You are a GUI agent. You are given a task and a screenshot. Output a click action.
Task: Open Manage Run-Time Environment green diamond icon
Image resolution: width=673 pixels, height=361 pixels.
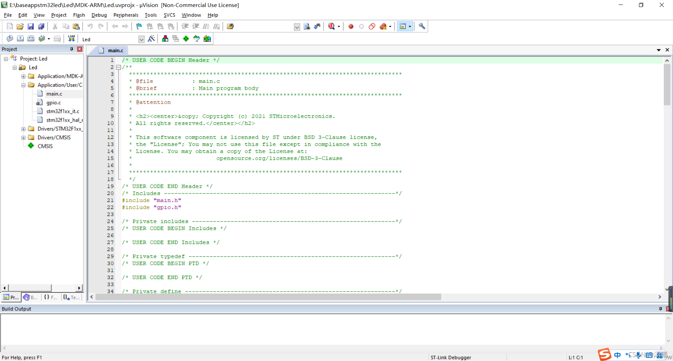(186, 39)
